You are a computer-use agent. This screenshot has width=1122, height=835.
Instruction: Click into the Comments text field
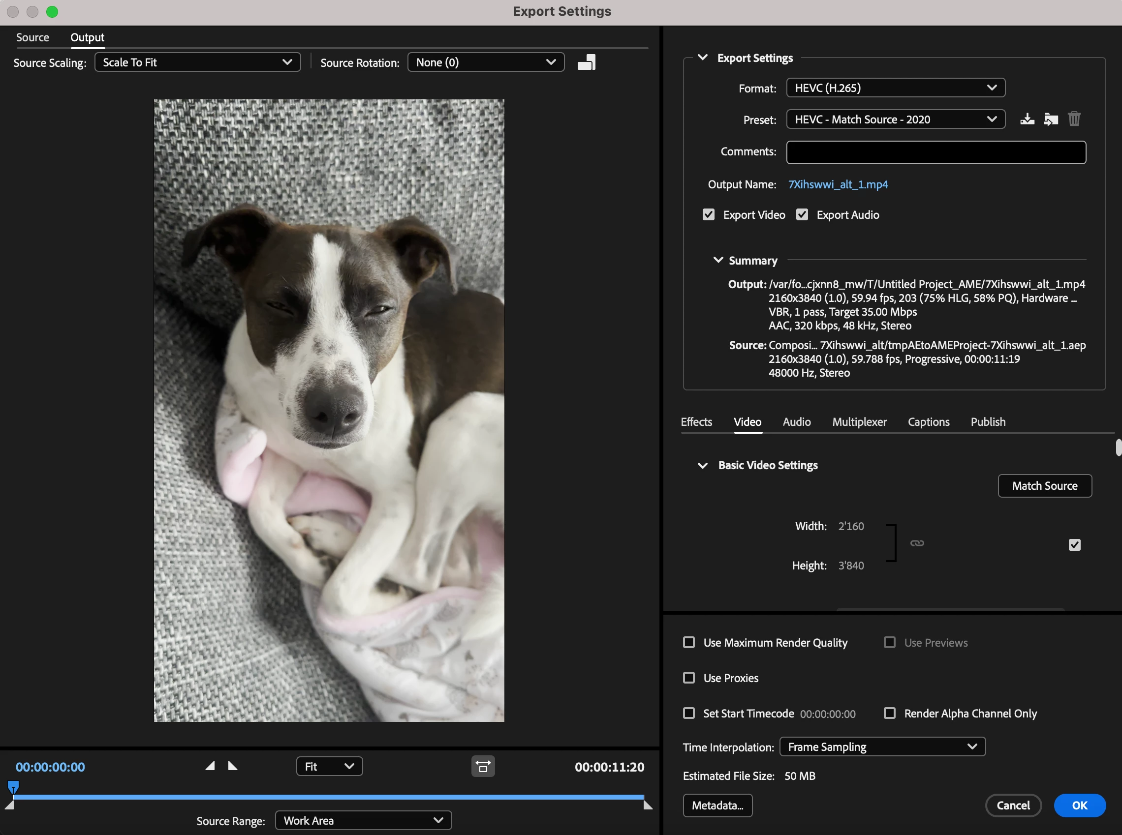[935, 152]
